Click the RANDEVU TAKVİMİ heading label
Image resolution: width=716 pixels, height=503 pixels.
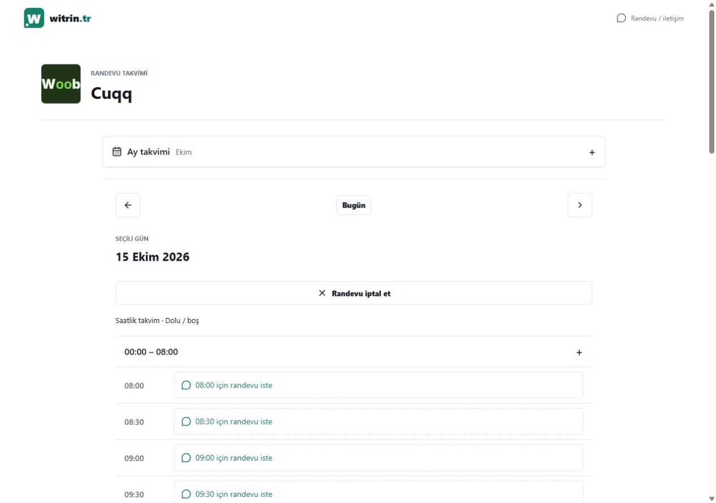click(x=119, y=73)
